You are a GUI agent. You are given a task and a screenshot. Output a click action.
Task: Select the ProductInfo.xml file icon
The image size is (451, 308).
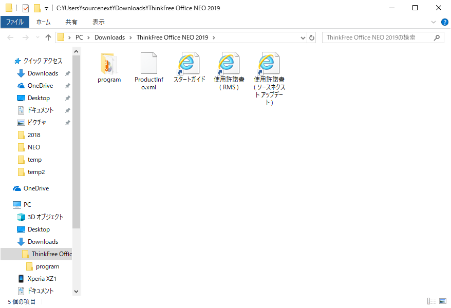tap(148, 63)
